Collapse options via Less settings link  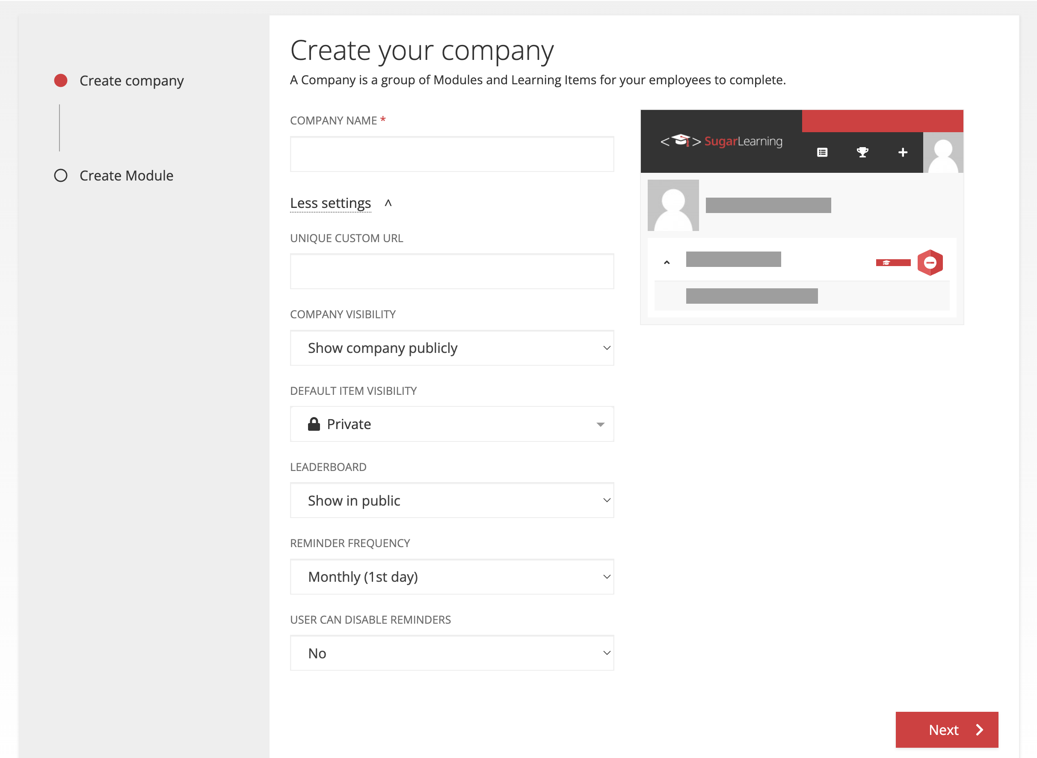[330, 203]
